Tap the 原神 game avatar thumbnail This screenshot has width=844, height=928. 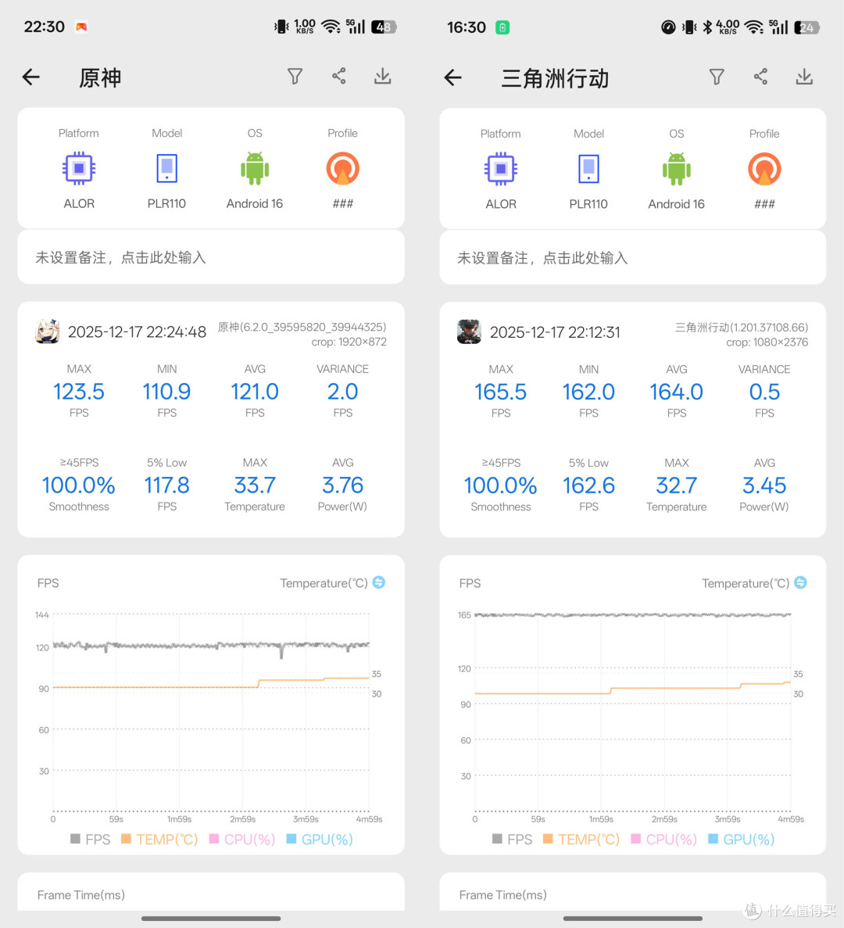[x=48, y=331]
